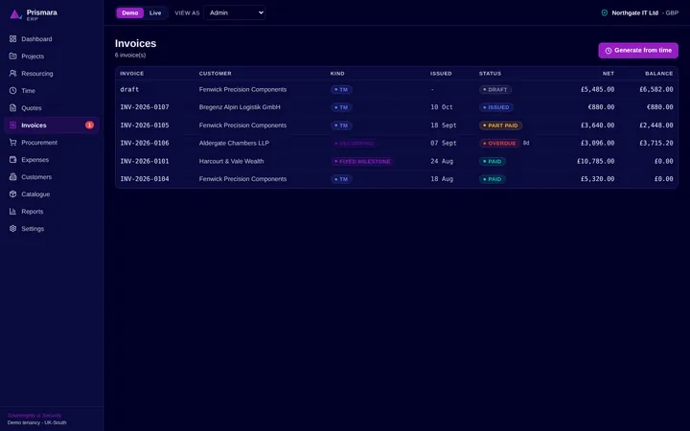
Task: Click the £3,715.20 balance amount
Action: click(656, 143)
